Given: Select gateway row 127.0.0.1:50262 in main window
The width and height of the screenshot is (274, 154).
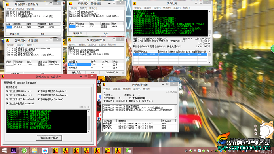Looking at the screenshot, I should (170, 55).
